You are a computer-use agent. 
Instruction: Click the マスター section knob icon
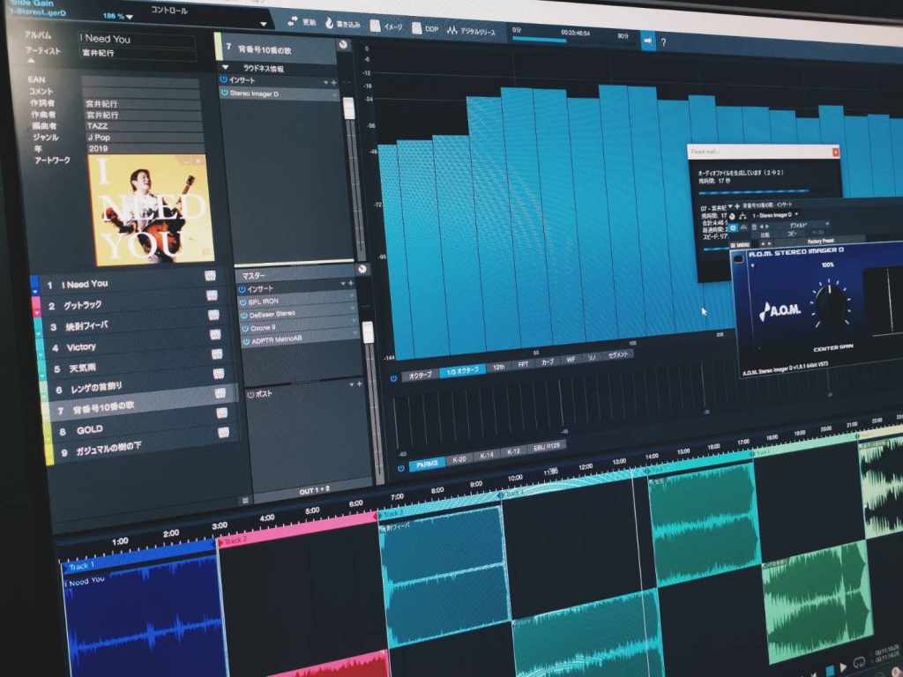click(x=362, y=269)
